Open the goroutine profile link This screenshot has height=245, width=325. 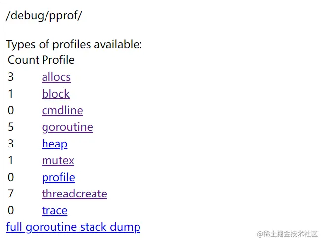(x=67, y=127)
